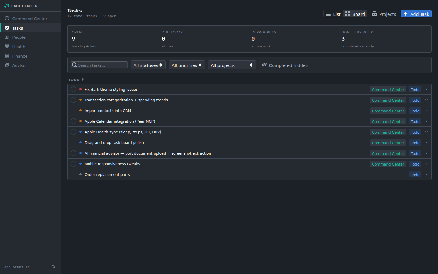The image size is (438, 274).
Task: Click blue priority dot on Mobile responsiveness tweaks
Action: (80, 164)
